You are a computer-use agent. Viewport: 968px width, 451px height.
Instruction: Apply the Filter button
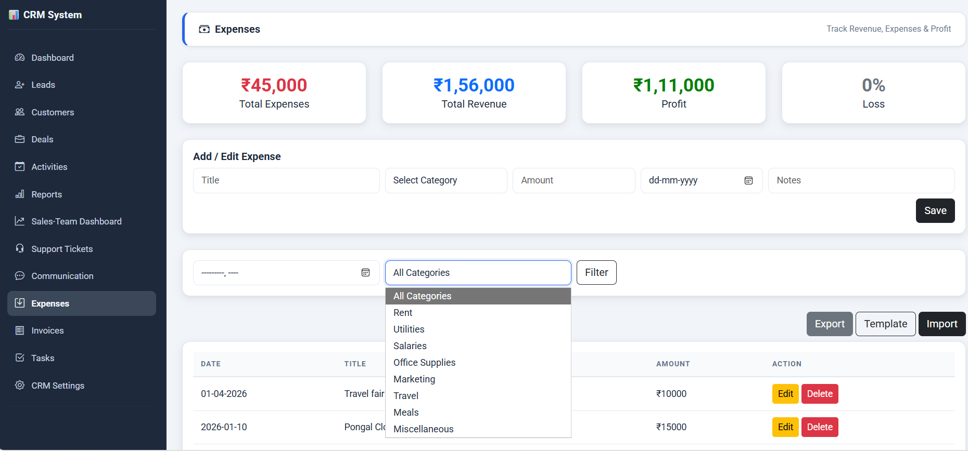[596, 272]
